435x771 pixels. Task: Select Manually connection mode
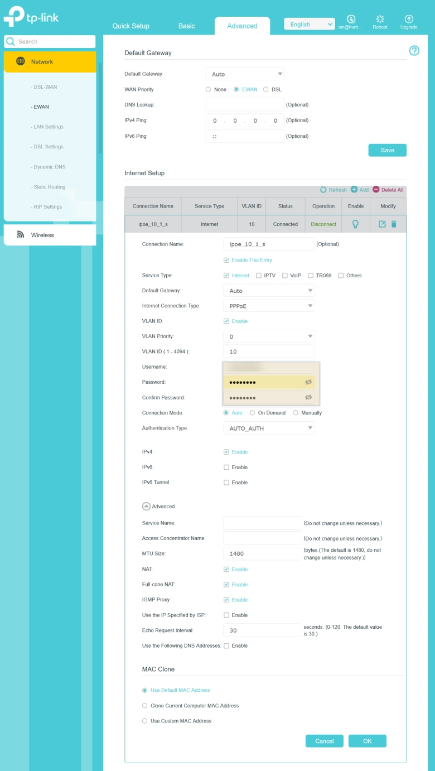pos(296,413)
